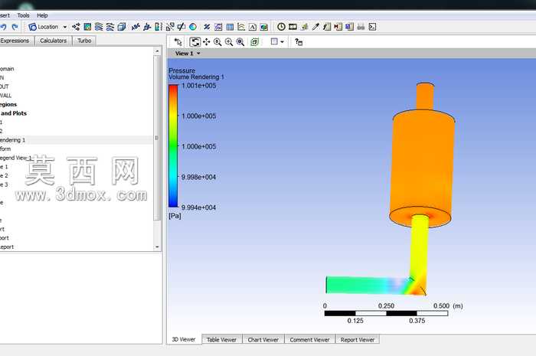The height and width of the screenshot is (356, 536).
Task: Open the Quick Editor icon
Action: click(x=304, y=27)
